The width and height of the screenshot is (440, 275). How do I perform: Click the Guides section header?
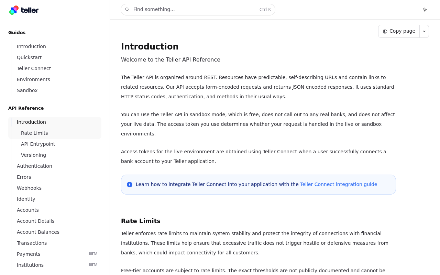click(x=17, y=33)
